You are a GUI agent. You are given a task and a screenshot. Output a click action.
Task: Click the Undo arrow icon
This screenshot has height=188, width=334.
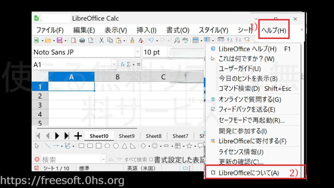(x=151, y=41)
